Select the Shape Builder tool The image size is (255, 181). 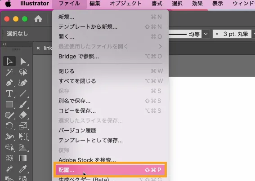[x=9, y=147]
